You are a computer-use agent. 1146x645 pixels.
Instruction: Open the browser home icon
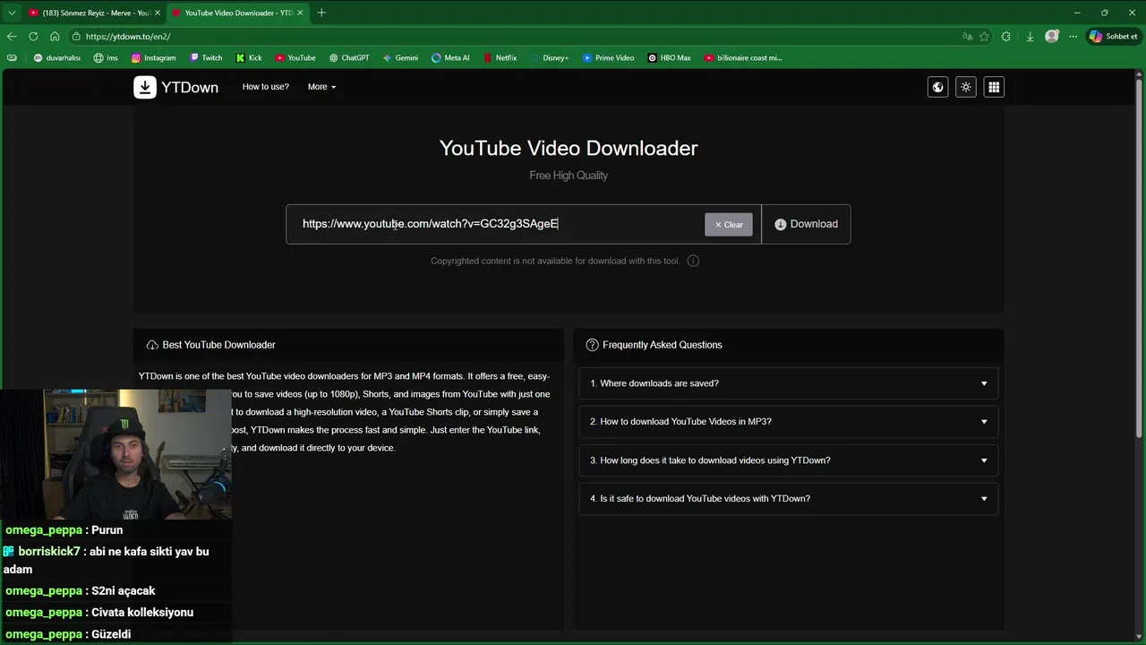[55, 37]
